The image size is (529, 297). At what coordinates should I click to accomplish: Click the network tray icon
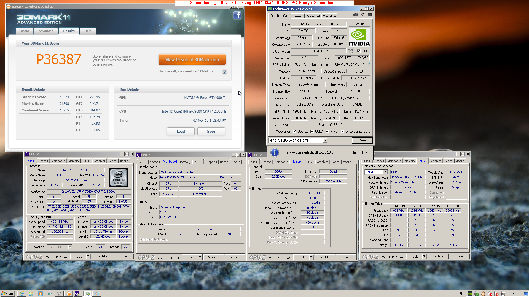(x=503, y=294)
